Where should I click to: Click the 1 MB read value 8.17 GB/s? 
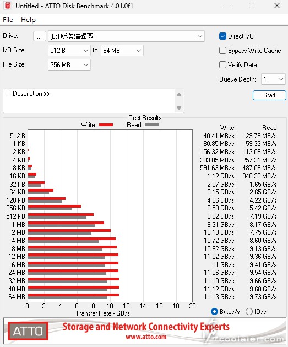coord(263,224)
